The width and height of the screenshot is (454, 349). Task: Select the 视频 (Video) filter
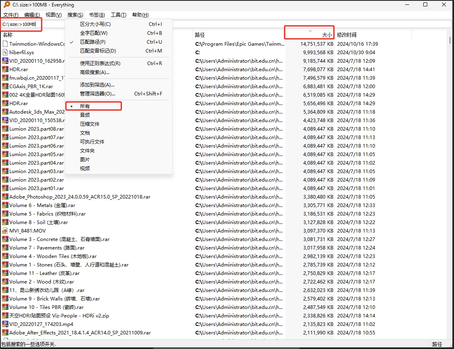[119, 169]
